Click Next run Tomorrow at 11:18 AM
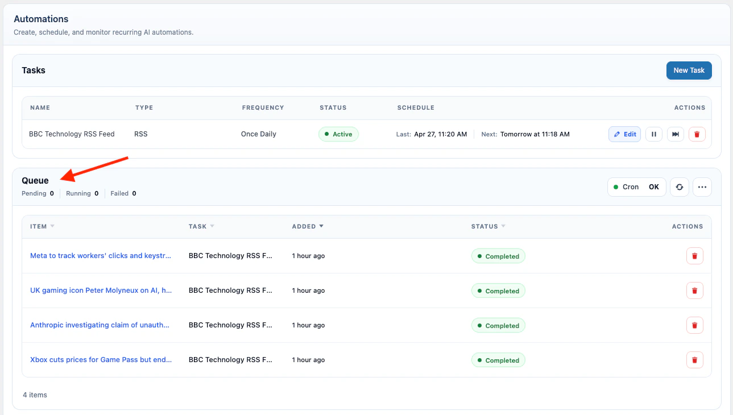733x415 pixels. coord(525,134)
